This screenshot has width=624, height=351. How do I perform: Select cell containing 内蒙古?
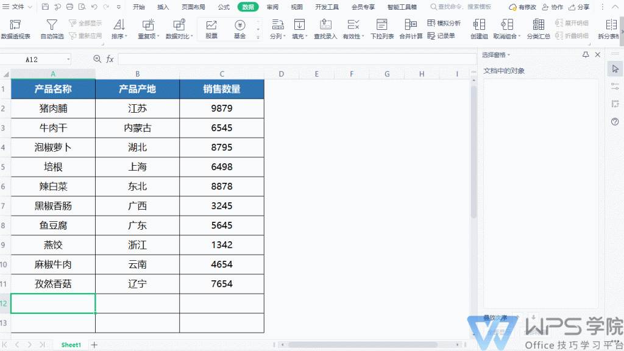[x=137, y=128]
